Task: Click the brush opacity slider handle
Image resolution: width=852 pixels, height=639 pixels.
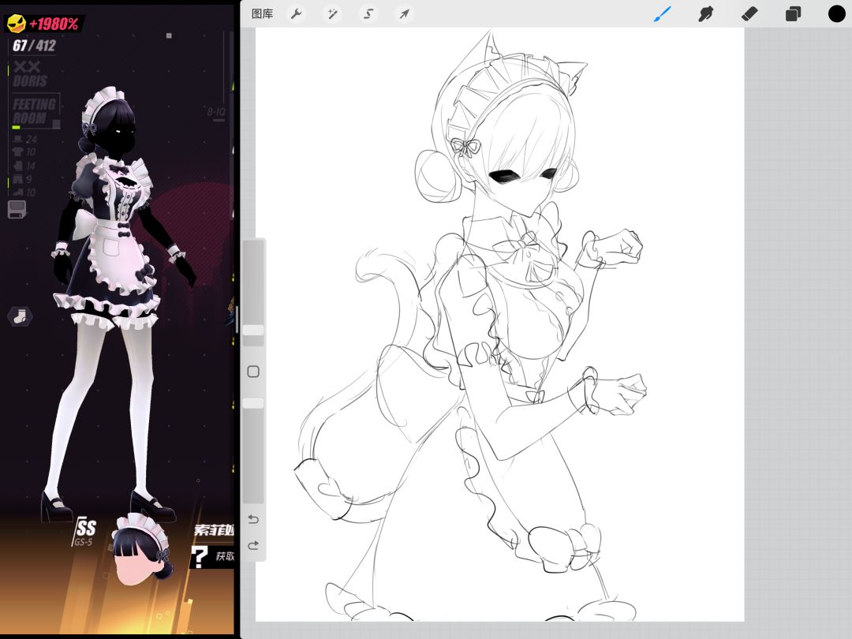Action: 252,402
